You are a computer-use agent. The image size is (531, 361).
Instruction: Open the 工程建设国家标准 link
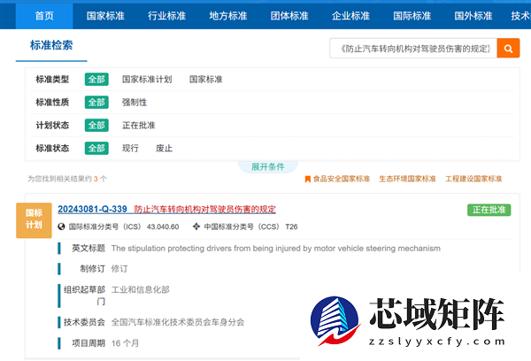pyautogui.click(x=473, y=179)
